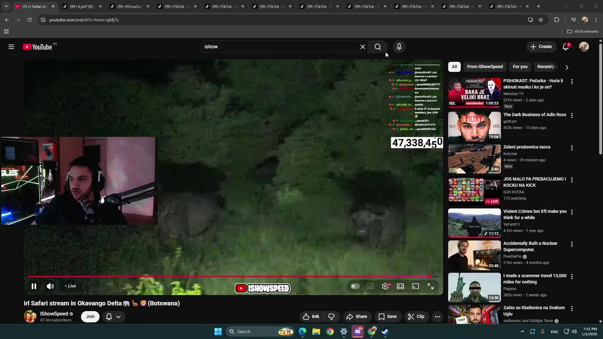The height and width of the screenshot is (339, 603).
Task: Like the video with 84k likes
Action: [311, 316]
